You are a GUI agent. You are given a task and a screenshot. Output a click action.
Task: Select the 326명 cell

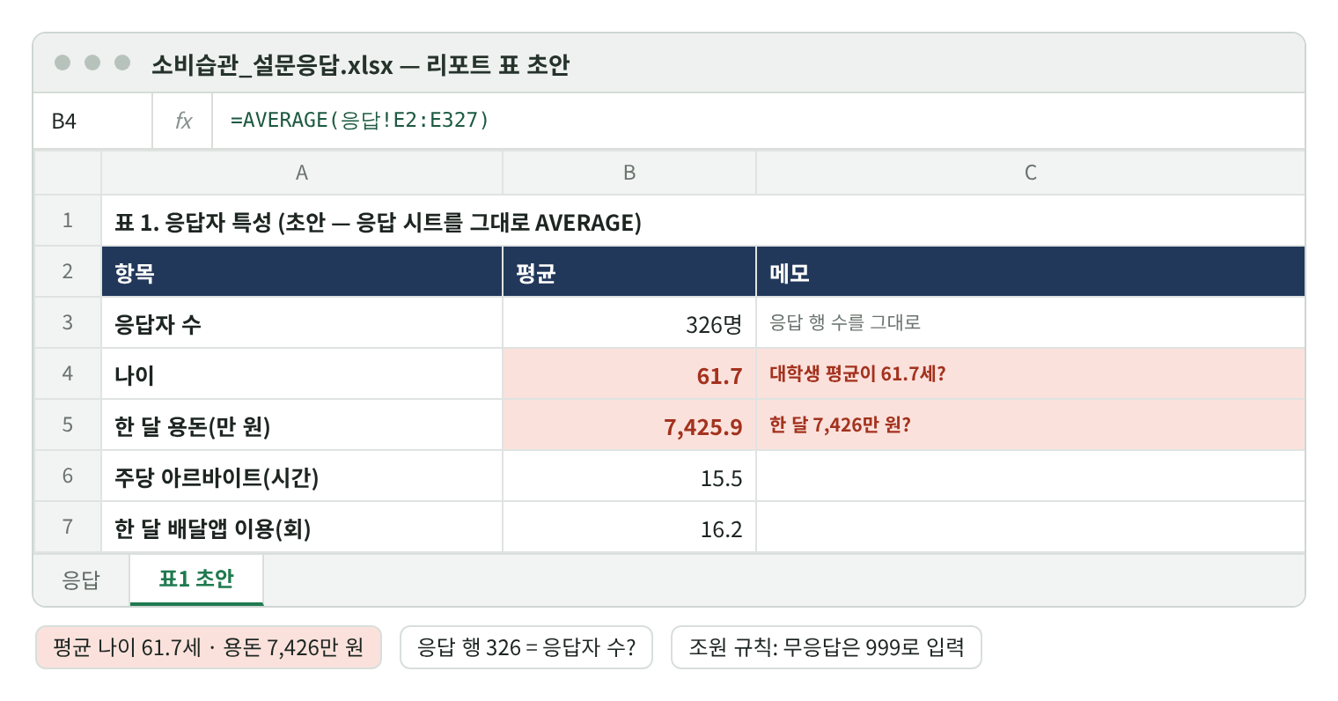coord(629,323)
